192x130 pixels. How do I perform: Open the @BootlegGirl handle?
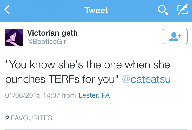47,41
